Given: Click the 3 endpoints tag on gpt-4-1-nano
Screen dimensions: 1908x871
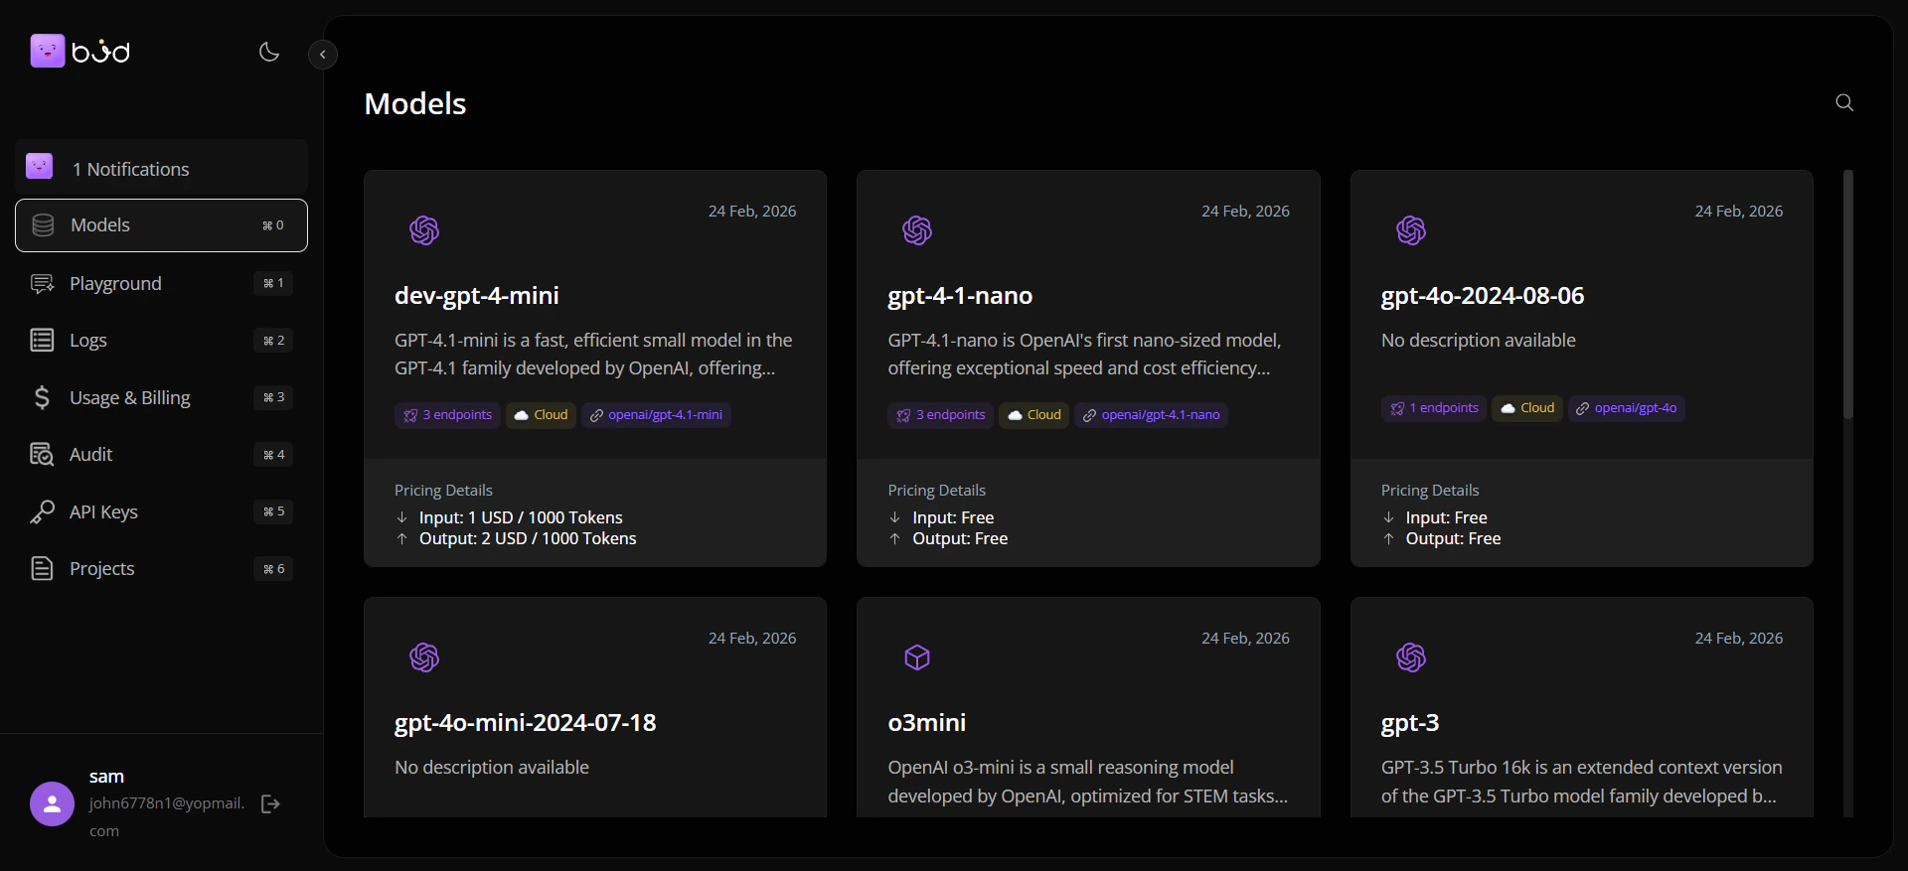Looking at the screenshot, I should [x=941, y=415].
